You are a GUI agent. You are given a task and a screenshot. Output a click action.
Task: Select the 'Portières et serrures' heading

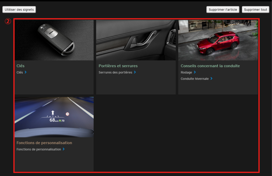pyautogui.click(x=118, y=66)
